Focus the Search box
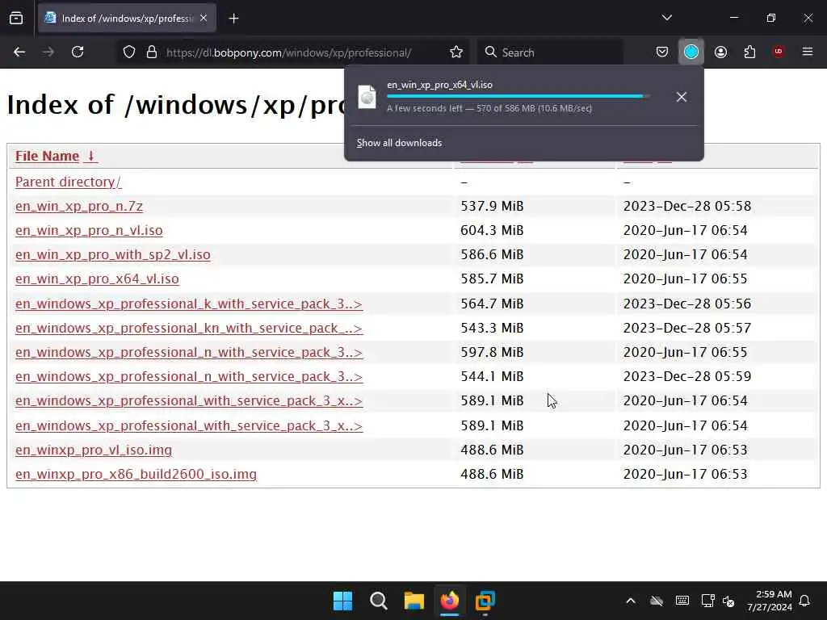Viewport: 827px width, 620px height. [x=551, y=52]
